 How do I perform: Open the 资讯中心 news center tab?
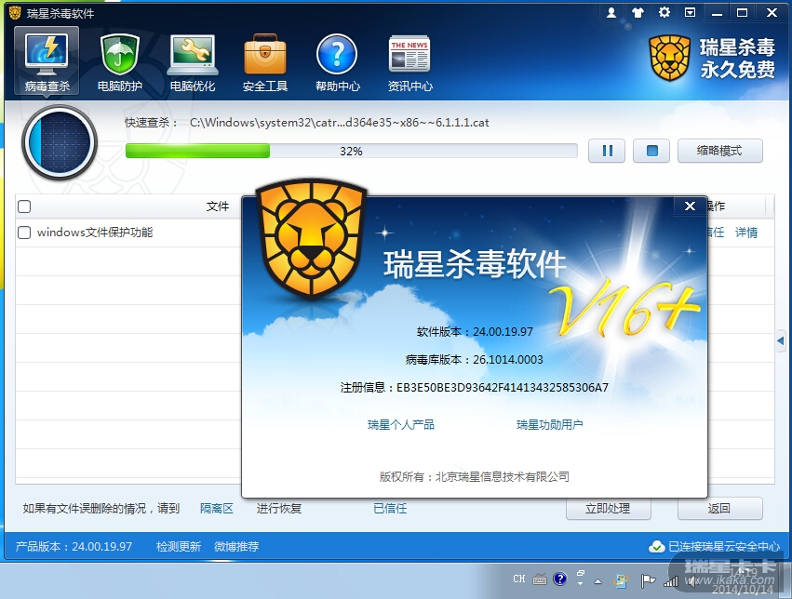point(409,62)
